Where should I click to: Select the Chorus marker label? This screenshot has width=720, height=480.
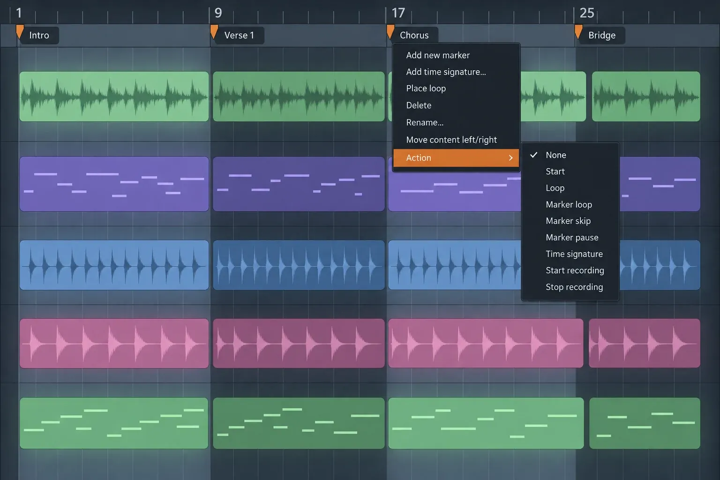pyautogui.click(x=414, y=35)
